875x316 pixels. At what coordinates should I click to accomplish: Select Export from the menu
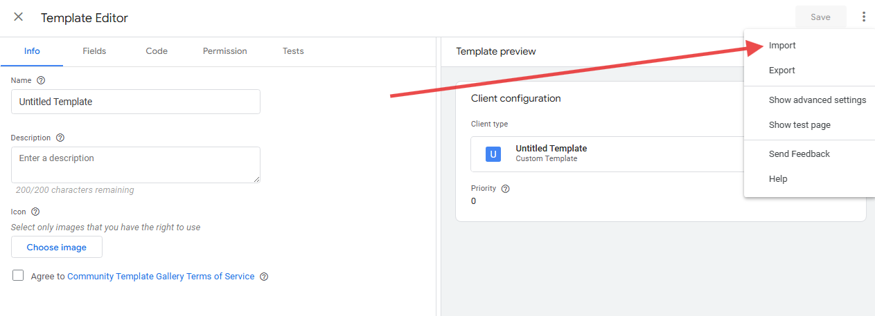[809, 71]
